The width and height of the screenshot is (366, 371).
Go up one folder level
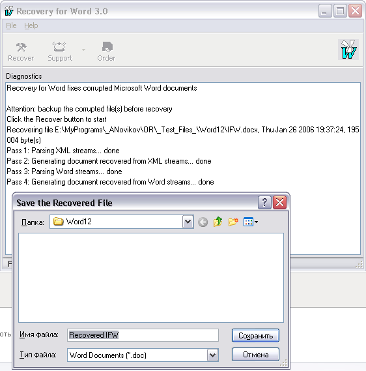point(218,222)
